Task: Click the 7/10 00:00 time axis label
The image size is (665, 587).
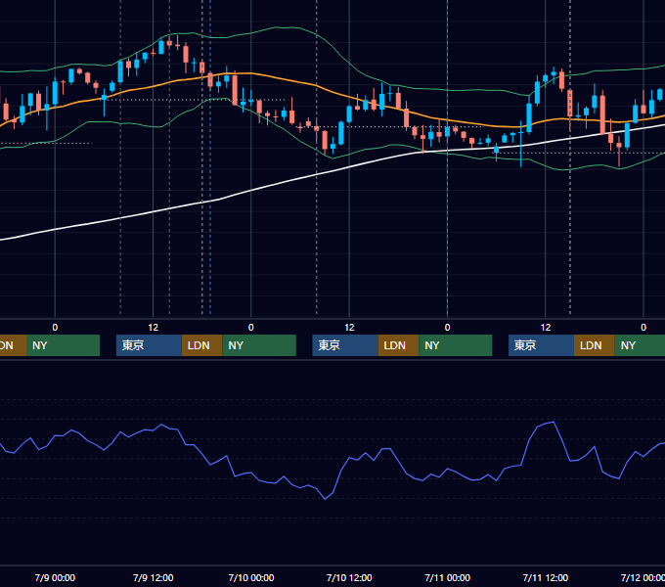Action: point(251,577)
